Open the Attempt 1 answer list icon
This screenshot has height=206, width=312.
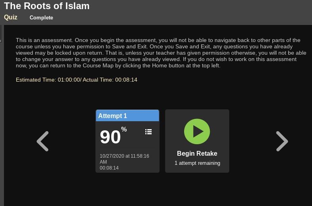coord(148,132)
